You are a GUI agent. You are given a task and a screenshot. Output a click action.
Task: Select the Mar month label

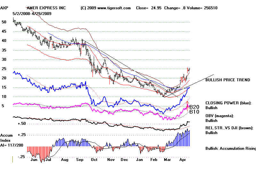coord(167,160)
